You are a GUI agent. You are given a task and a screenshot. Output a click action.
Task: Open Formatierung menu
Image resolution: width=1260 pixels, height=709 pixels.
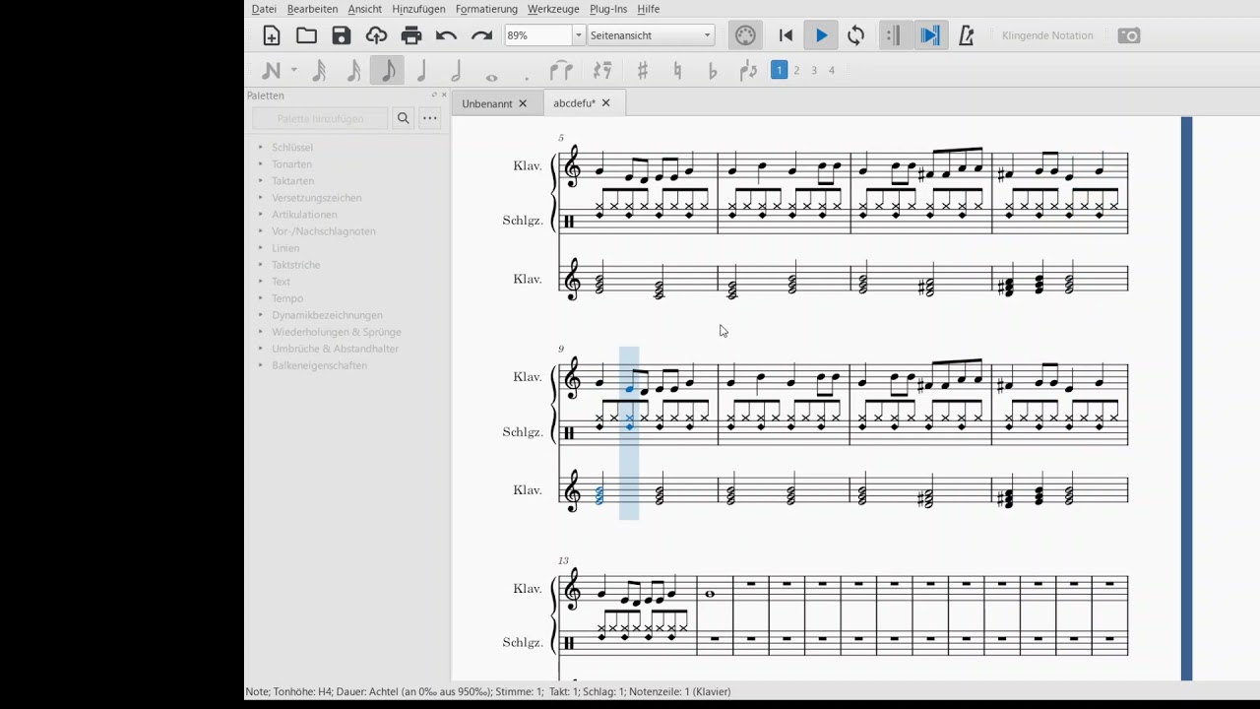coord(486,9)
